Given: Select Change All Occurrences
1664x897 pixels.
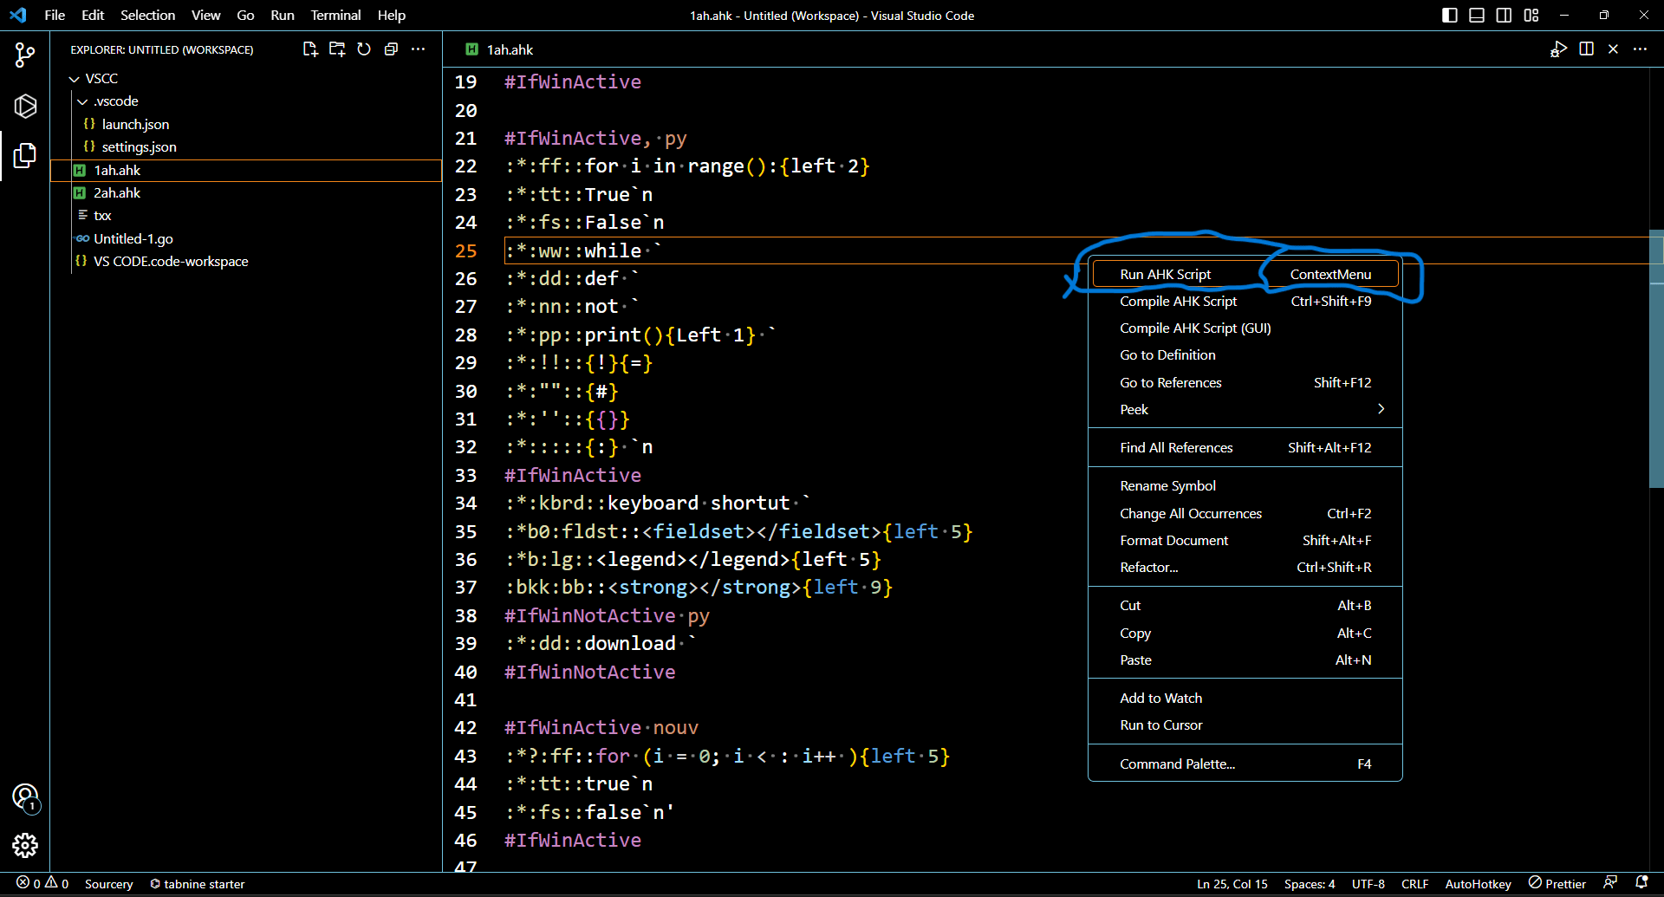Looking at the screenshot, I should coord(1245,513).
